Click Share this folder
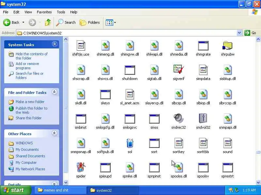The image size is (261, 195). coord(28,118)
